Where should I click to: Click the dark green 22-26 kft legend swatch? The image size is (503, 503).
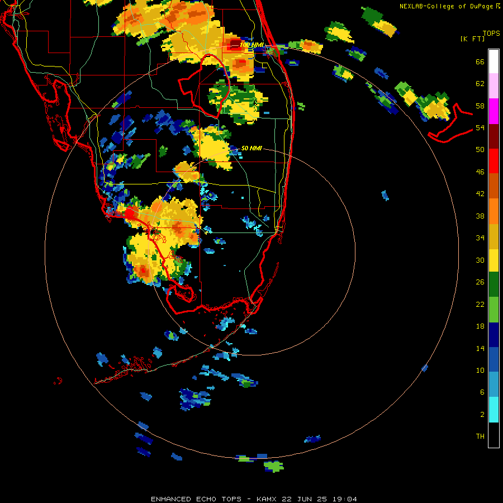493,284
